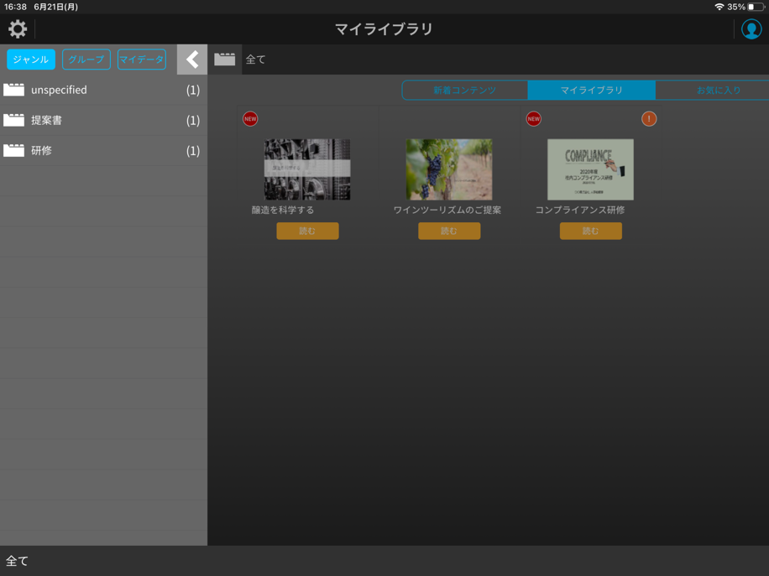Open the user profile icon
Image resolution: width=769 pixels, height=576 pixels.
pos(751,29)
